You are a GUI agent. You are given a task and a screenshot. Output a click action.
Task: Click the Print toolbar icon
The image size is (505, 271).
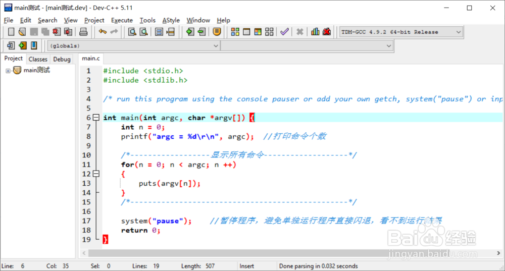[83, 32]
